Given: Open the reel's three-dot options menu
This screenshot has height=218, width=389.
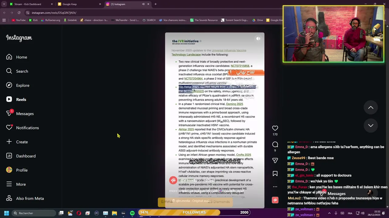Looking at the screenshot, I should [x=275, y=187].
